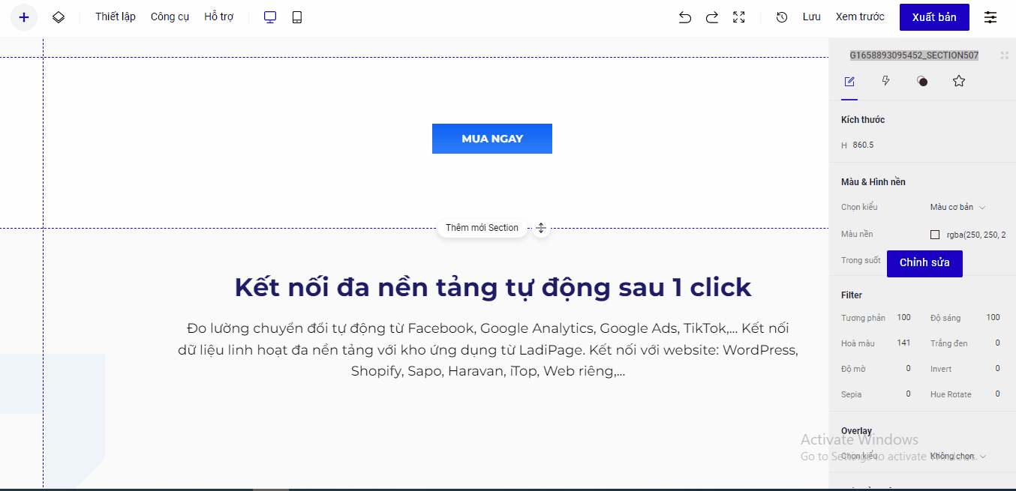
Task: Click the Thêm mới Section button
Action: [x=482, y=228]
